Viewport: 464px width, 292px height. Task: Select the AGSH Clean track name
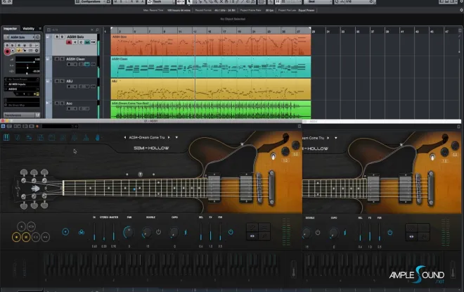(76, 59)
